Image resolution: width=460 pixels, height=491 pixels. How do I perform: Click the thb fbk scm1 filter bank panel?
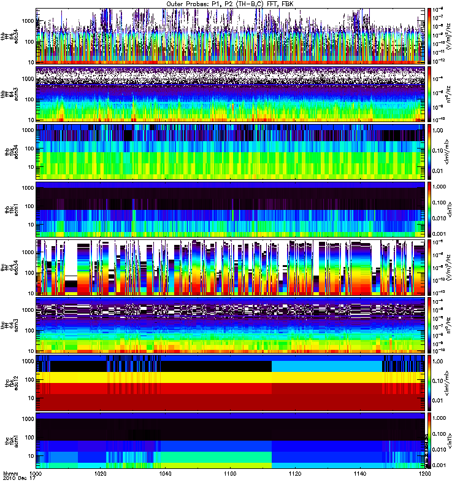(231, 209)
